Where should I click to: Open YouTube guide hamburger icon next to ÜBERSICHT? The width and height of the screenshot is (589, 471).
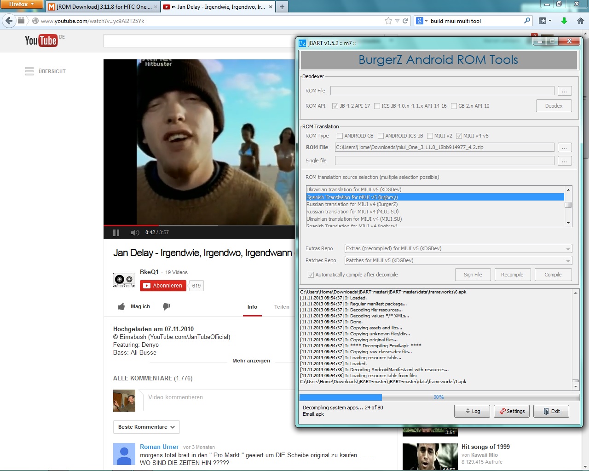coord(29,71)
